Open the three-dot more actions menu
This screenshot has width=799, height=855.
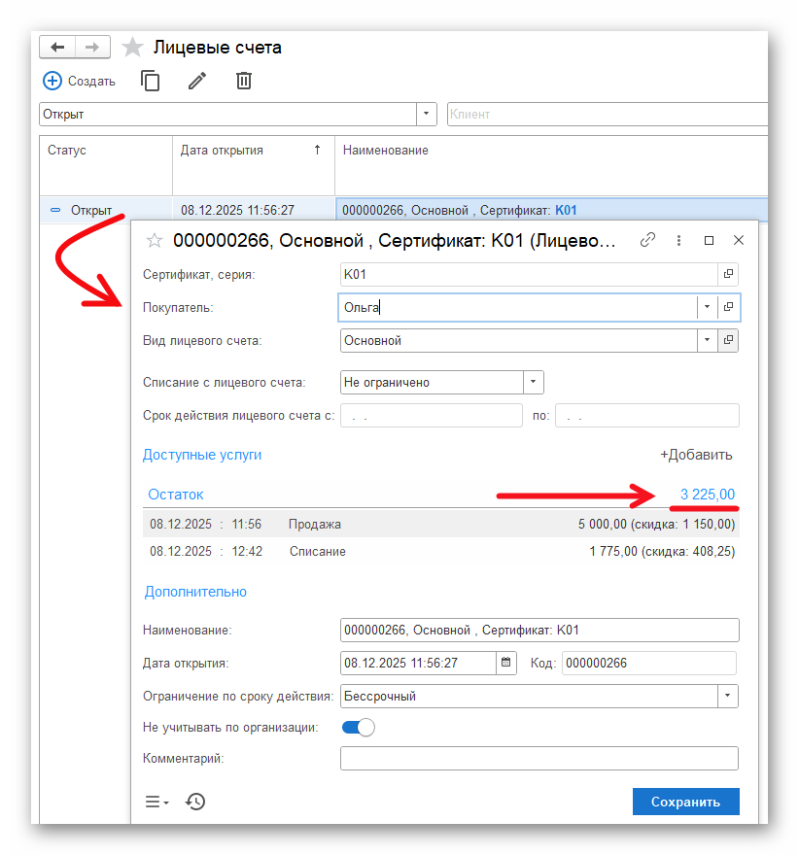678,240
